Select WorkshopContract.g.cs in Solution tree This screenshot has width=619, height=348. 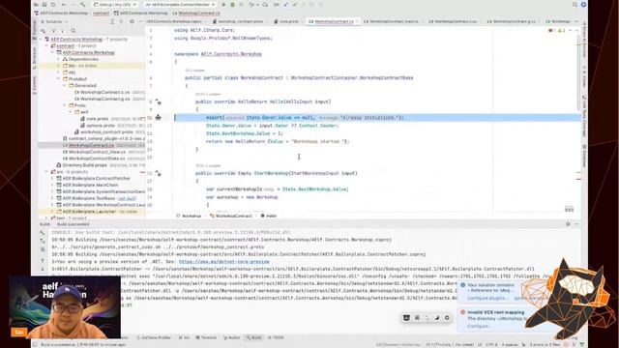click(104, 99)
